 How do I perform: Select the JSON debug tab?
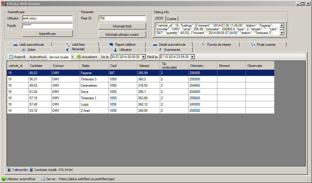click(159, 18)
